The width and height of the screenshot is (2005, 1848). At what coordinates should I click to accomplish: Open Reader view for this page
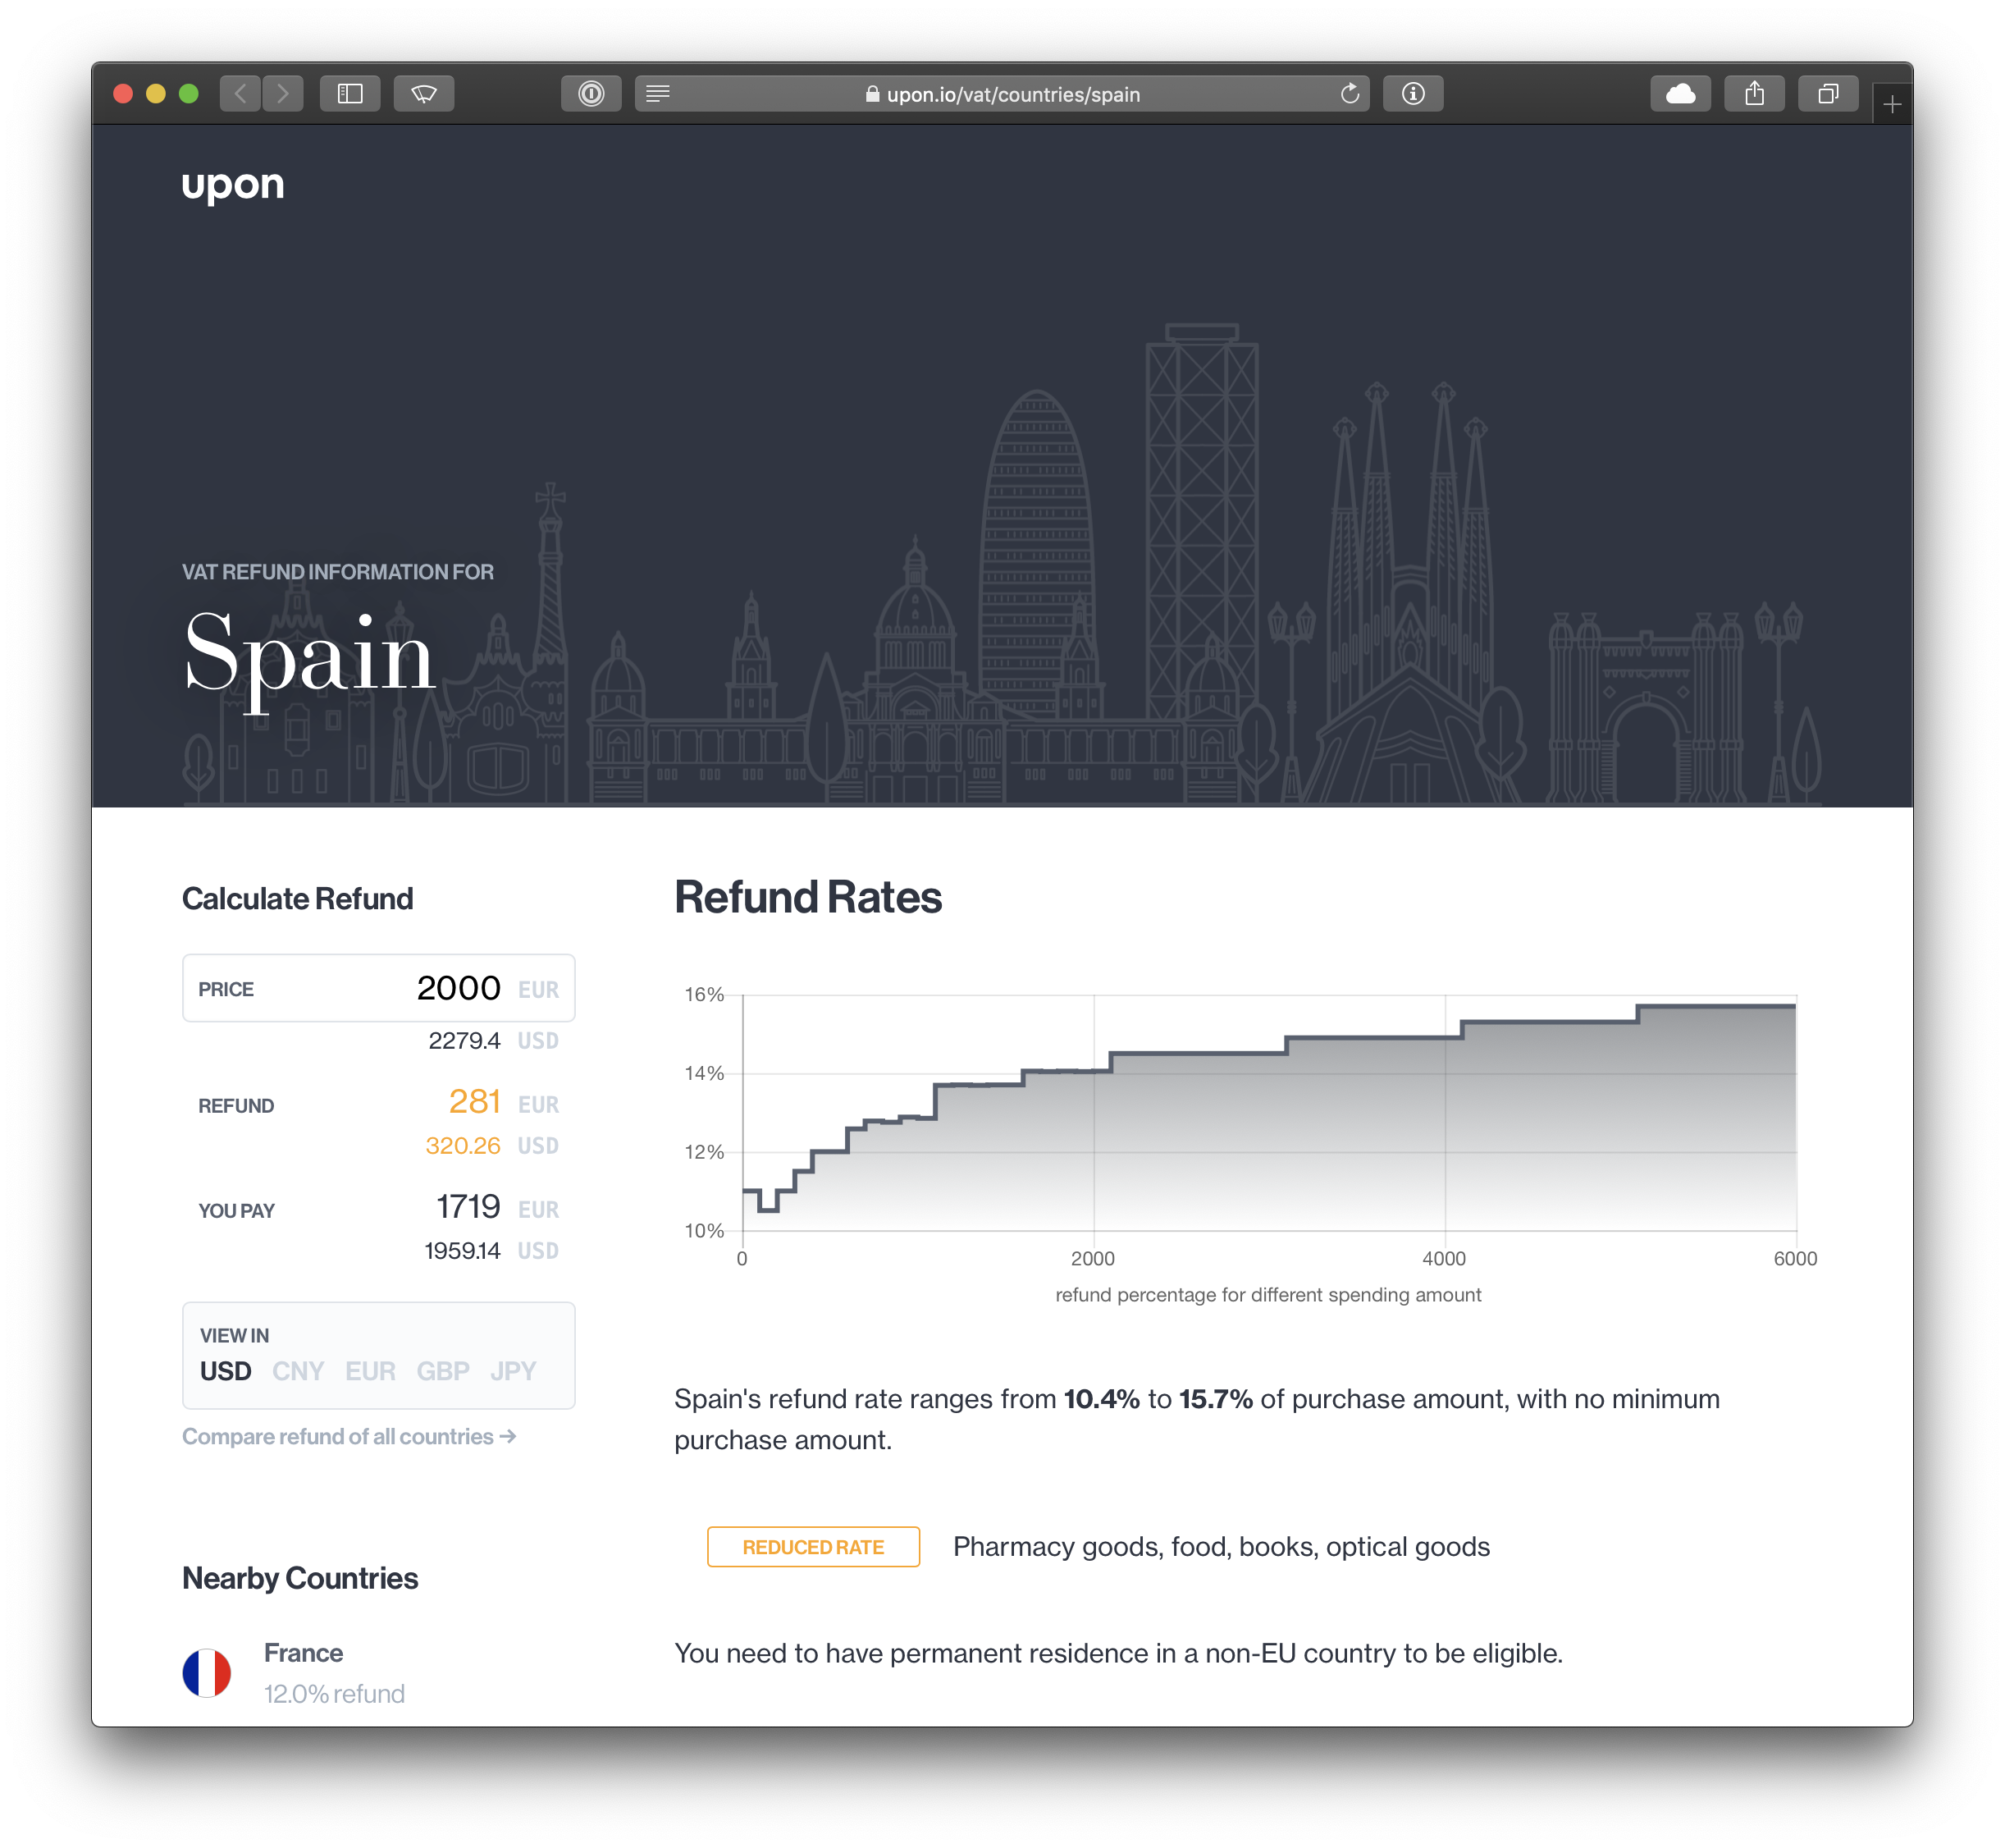[656, 93]
